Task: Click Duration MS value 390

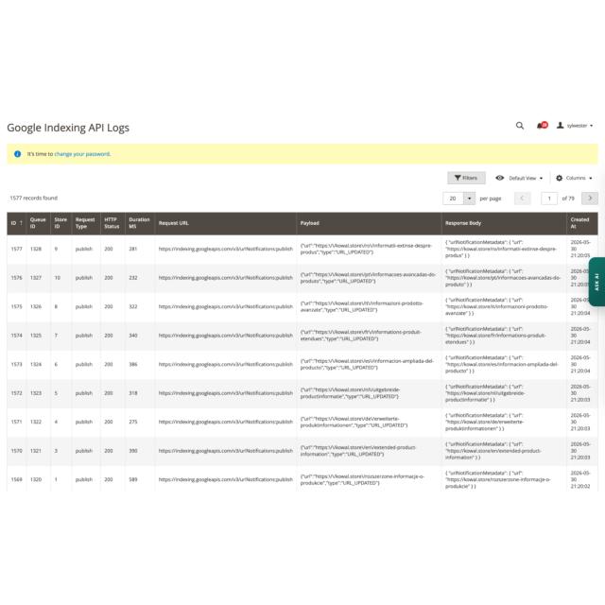Action: [133, 451]
